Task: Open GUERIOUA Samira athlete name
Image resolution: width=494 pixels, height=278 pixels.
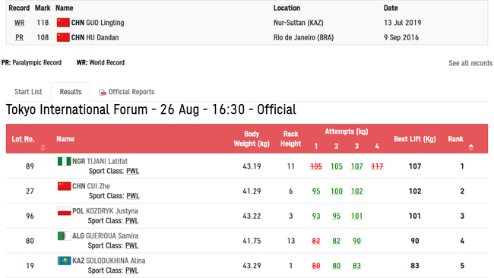Action: click(112, 235)
